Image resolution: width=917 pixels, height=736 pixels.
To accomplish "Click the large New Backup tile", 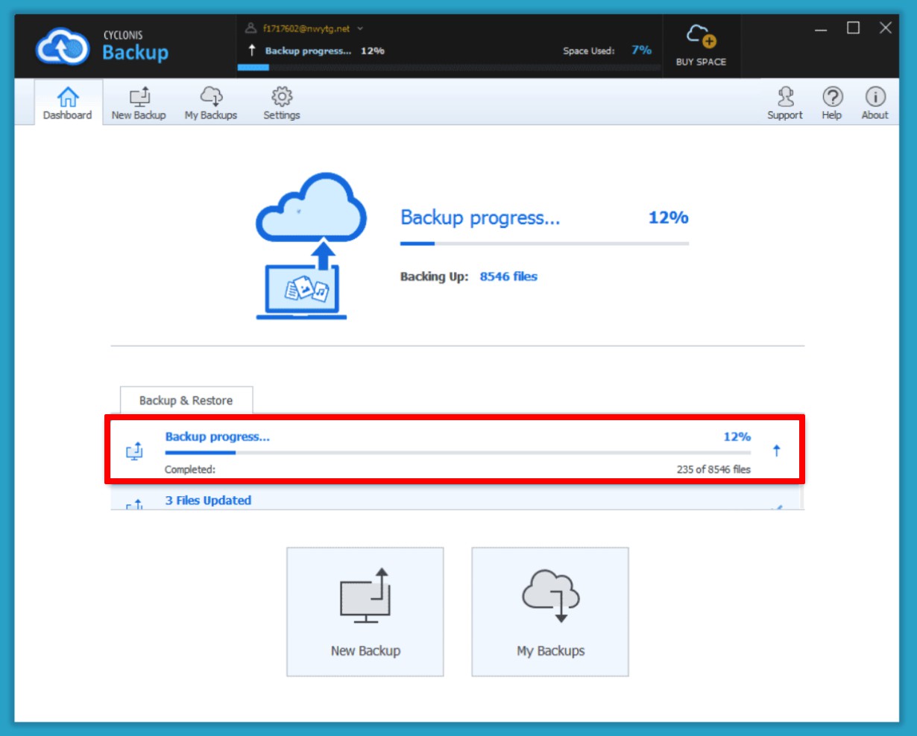I will click(365, 612).
